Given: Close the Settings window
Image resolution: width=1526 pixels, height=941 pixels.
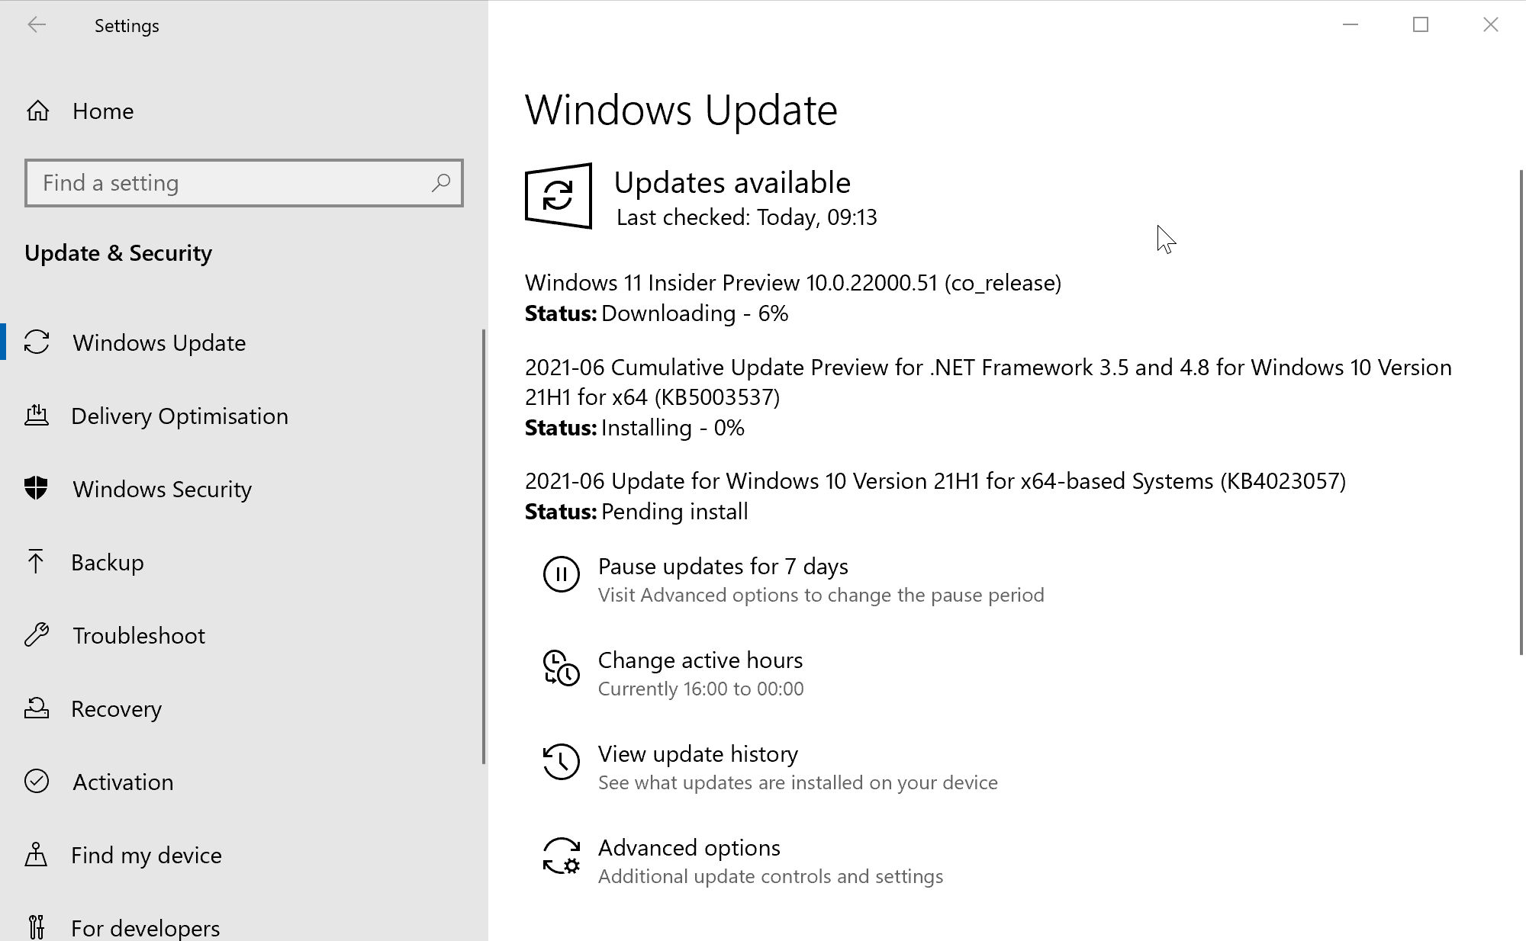Looking at the screenshot, I should [1491, 24].
